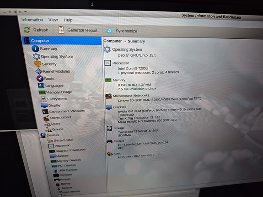Select the Boots rocket icon
Screen dimensions: 263x197
tap(40, 78)
